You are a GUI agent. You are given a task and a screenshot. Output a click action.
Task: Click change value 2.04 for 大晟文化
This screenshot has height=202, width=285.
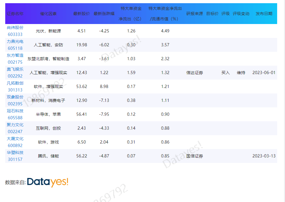pyautogui.click(x=104, y=142)
